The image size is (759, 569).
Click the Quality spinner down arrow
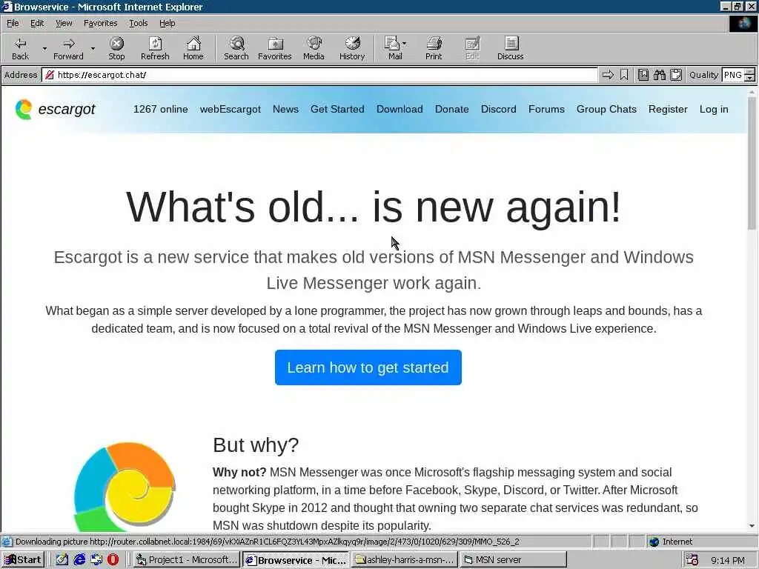coord(750,79)
